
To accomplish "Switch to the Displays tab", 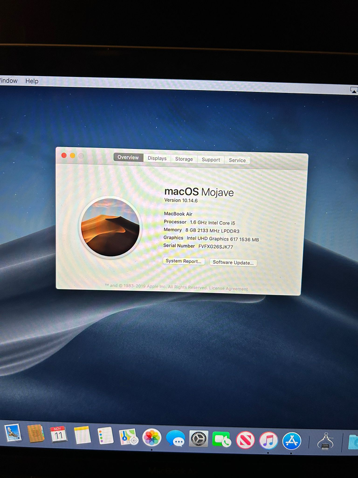I will point(157,158).
